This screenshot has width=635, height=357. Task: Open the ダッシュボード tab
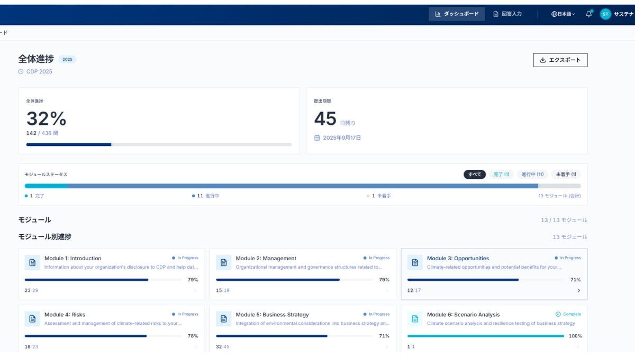pyautogui.click(x=457, y=14)
